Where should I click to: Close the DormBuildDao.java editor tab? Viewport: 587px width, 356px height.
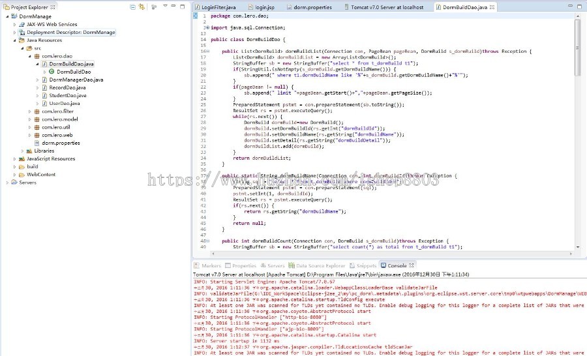[x=492, y=7]
